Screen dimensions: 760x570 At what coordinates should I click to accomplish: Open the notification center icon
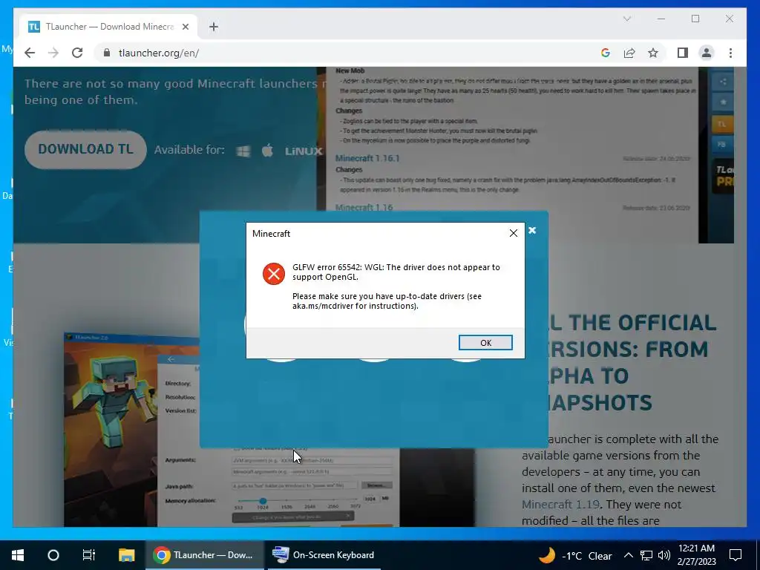(736, 555)
